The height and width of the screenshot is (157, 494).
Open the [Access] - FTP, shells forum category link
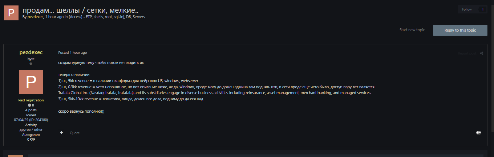(x=107, y=17)
